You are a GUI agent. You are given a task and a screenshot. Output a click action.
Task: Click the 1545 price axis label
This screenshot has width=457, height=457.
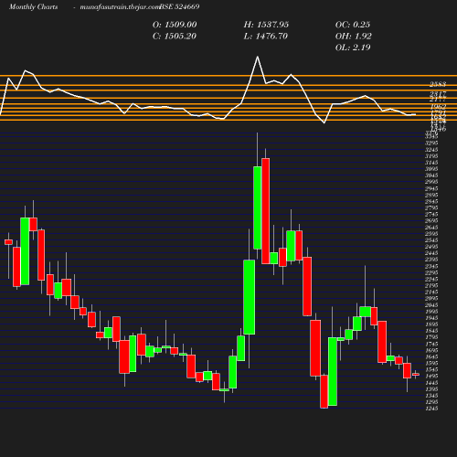(431, 370)
